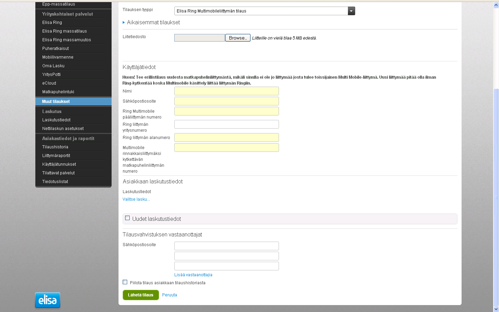
Task: Click the first recipient email field
Action: 227,246
